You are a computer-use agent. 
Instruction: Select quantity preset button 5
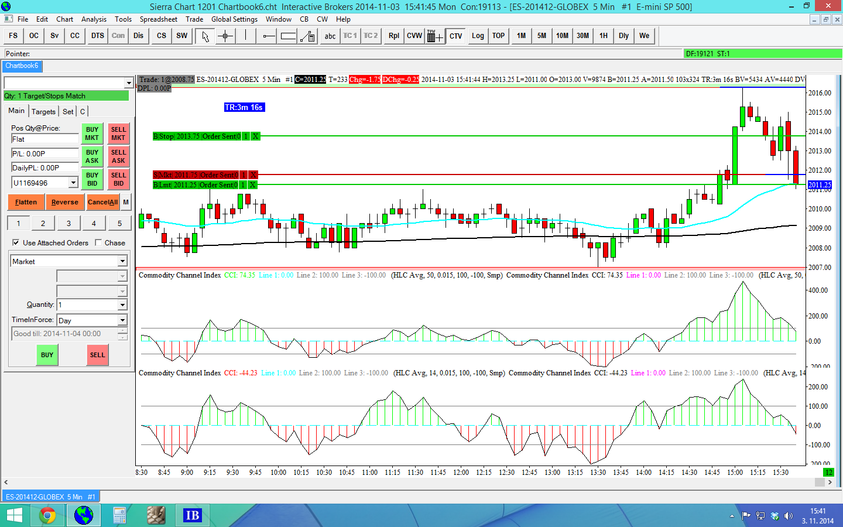tap(119, 223)
